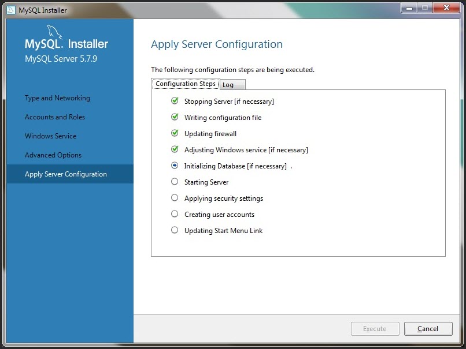Click the 'Updating Start Menu Link' text

point(223,231)
